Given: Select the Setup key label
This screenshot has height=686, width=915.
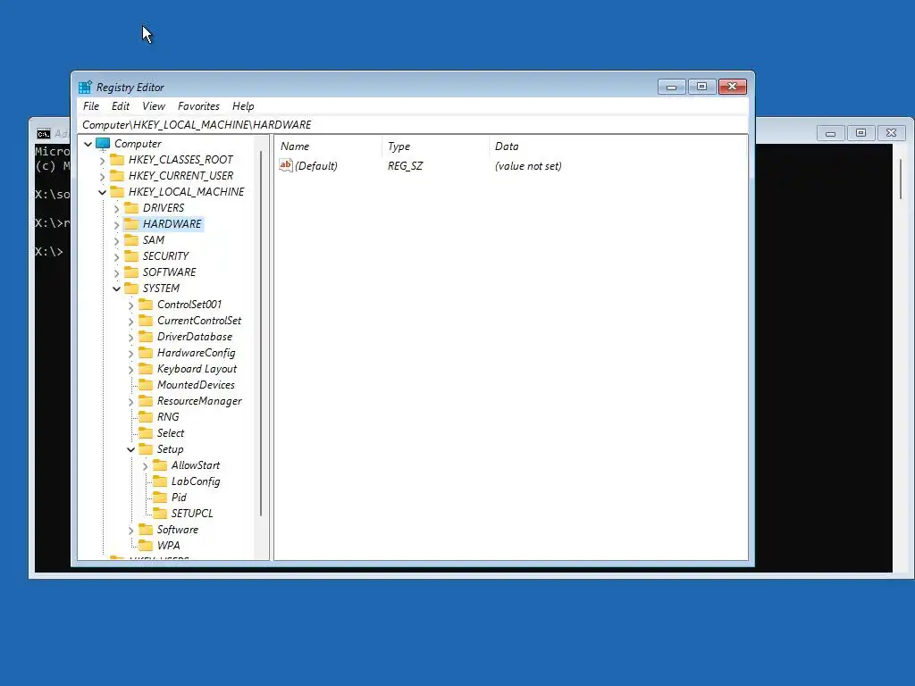Looking at the screenshot, I should [x=170, y=449].
